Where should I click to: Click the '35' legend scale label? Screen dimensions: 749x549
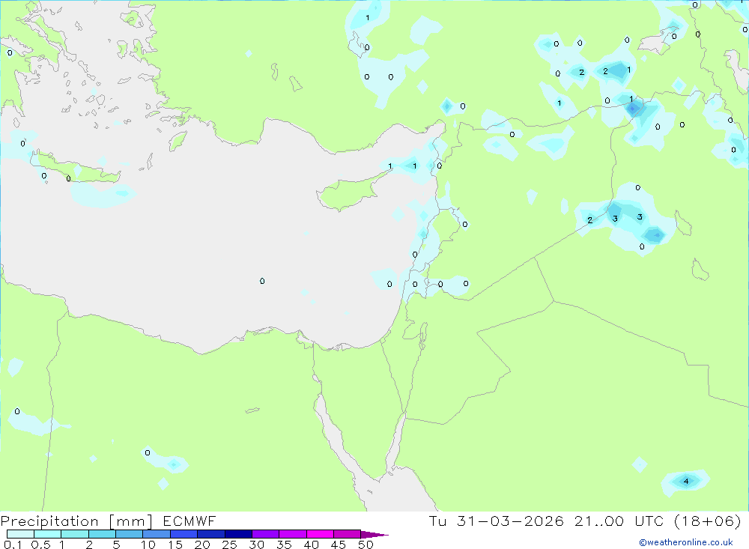click(284, 545)
